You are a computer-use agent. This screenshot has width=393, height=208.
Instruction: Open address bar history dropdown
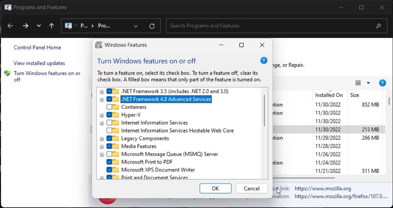(x=135, y=26)
